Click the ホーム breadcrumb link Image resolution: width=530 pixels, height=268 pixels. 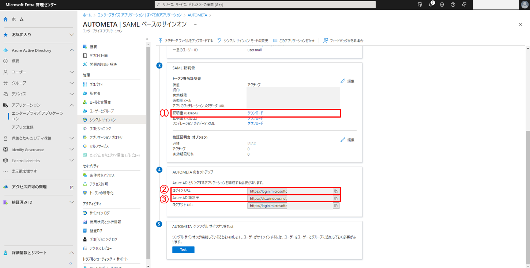pyautogui.click(x=87, y=15)
